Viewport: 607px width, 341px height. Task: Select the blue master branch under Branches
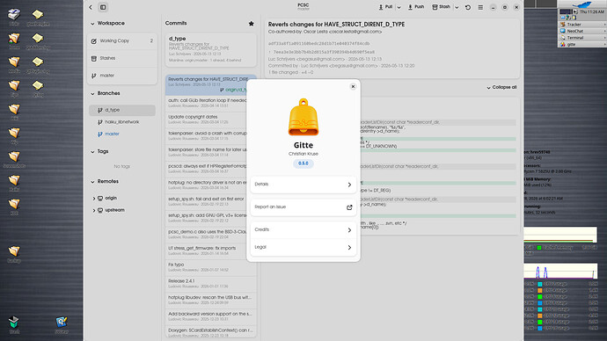click(122, 134)
